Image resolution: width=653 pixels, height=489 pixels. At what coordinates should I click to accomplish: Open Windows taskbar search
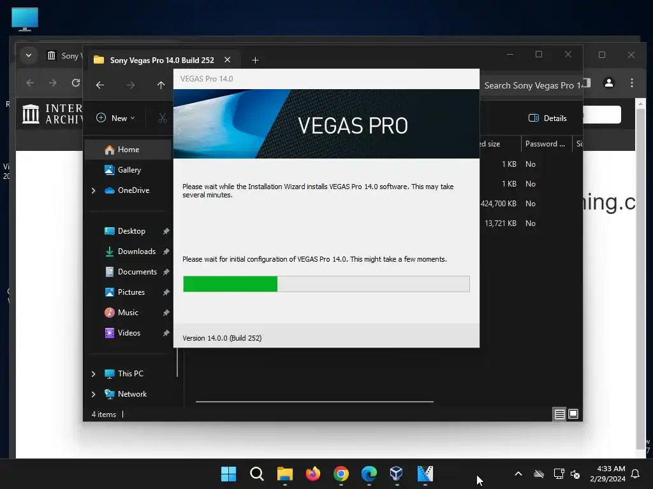click(x=257, y=474)
